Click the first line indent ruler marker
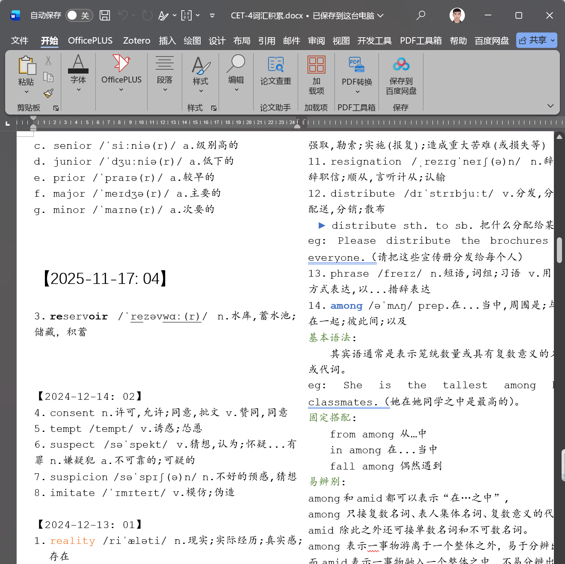565x564 pixels. coord(33,119)
